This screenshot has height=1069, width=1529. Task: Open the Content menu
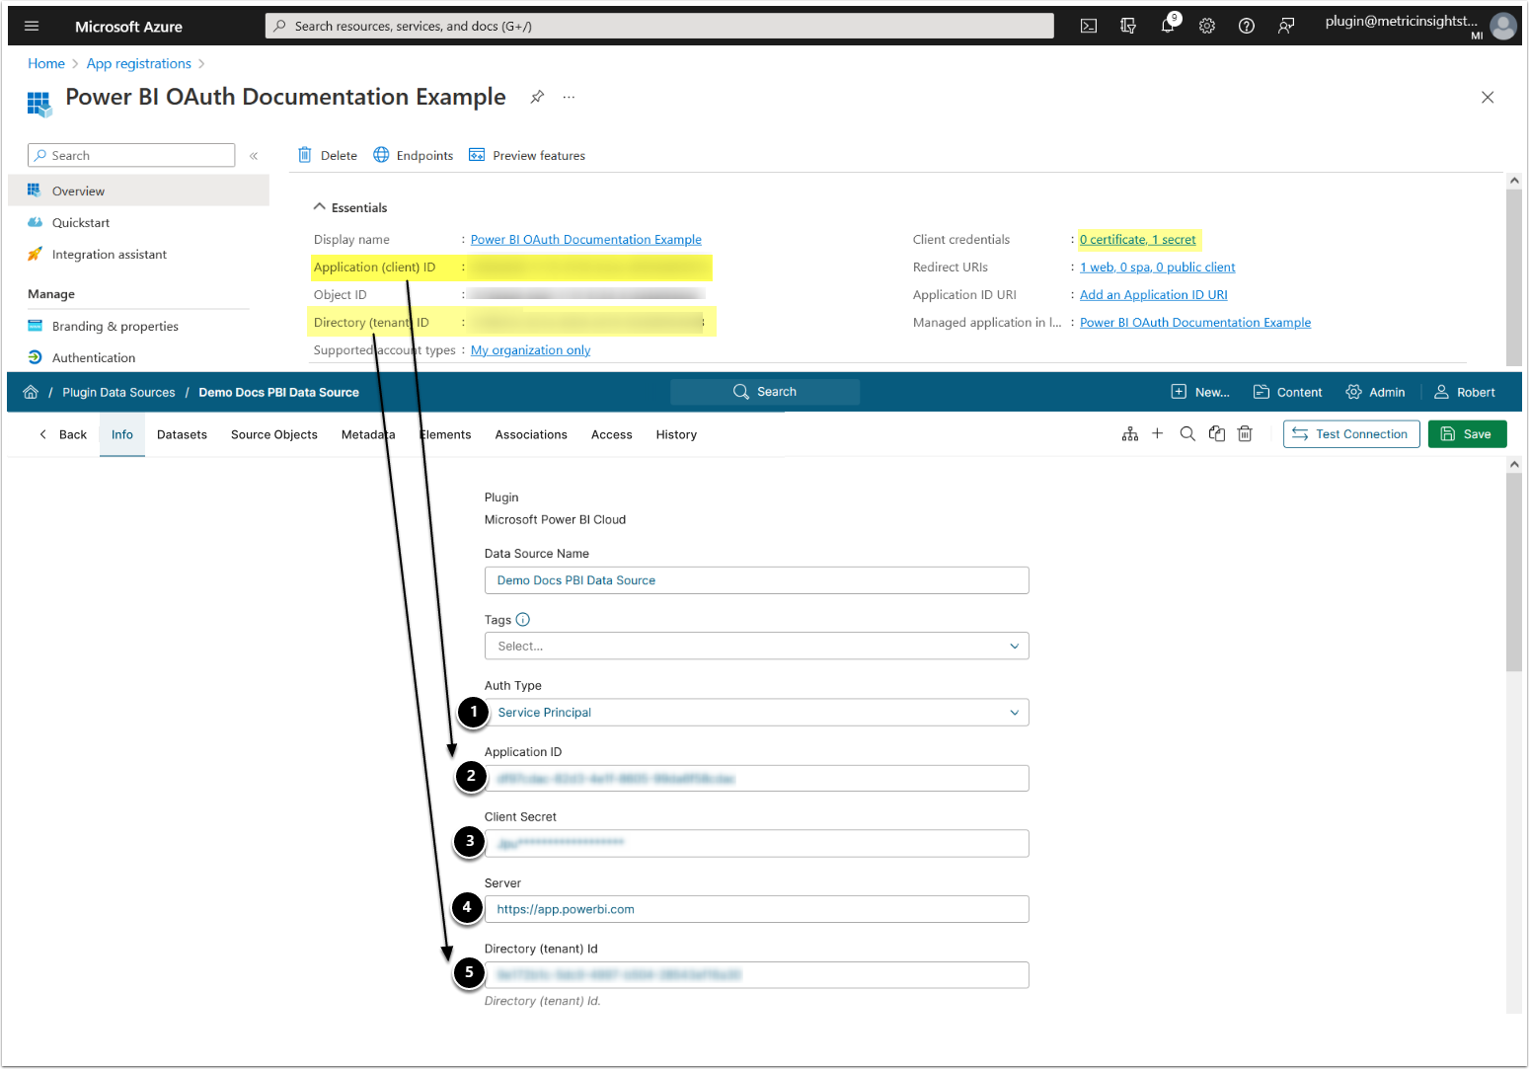click(1287, 392)
